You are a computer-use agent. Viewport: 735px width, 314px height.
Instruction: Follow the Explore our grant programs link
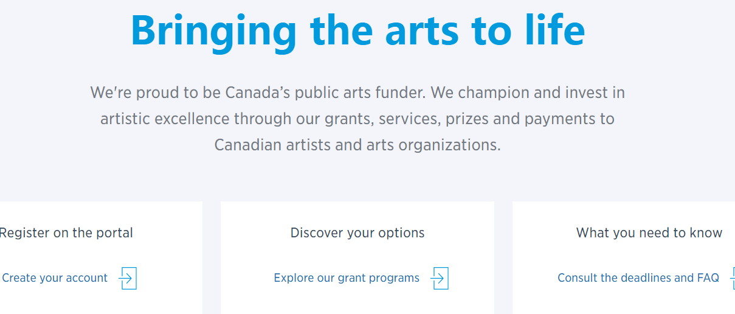(x=347, y=278)
